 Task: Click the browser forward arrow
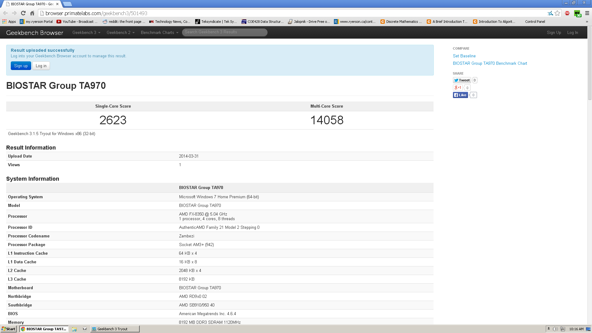pyautogui.click(x=14, y=13)
